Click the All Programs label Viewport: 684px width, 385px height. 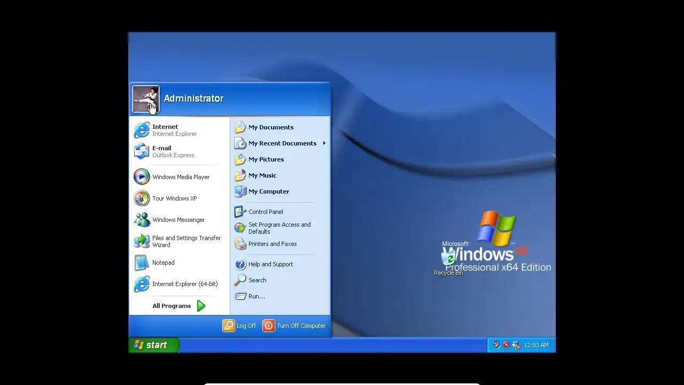[x=172, y=306]
